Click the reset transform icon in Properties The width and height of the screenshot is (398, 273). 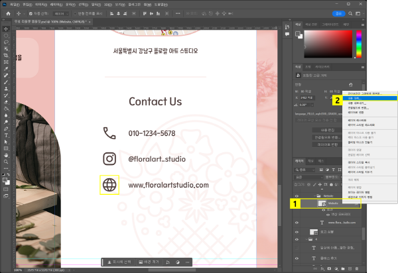[351, 84]
